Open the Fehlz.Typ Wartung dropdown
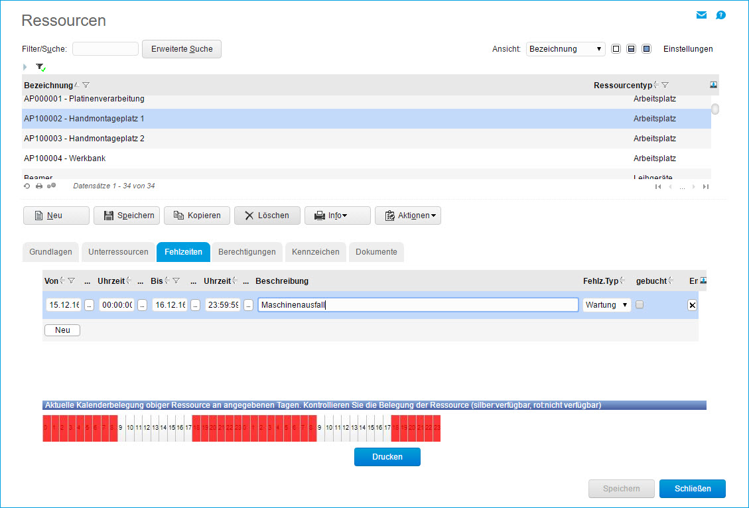The image size is (749, 508). pos(607,305)
